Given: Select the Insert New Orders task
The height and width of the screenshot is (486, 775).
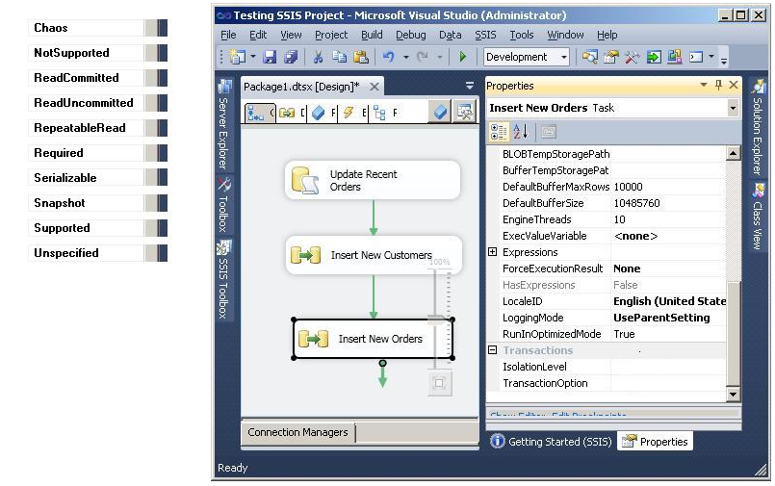Looking at the screenshot, I should coord(374,339).
